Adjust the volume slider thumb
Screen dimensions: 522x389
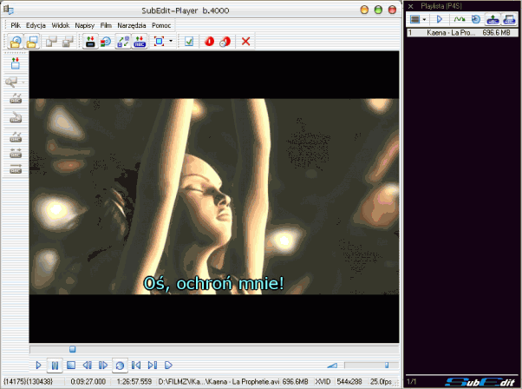[387, 366]
